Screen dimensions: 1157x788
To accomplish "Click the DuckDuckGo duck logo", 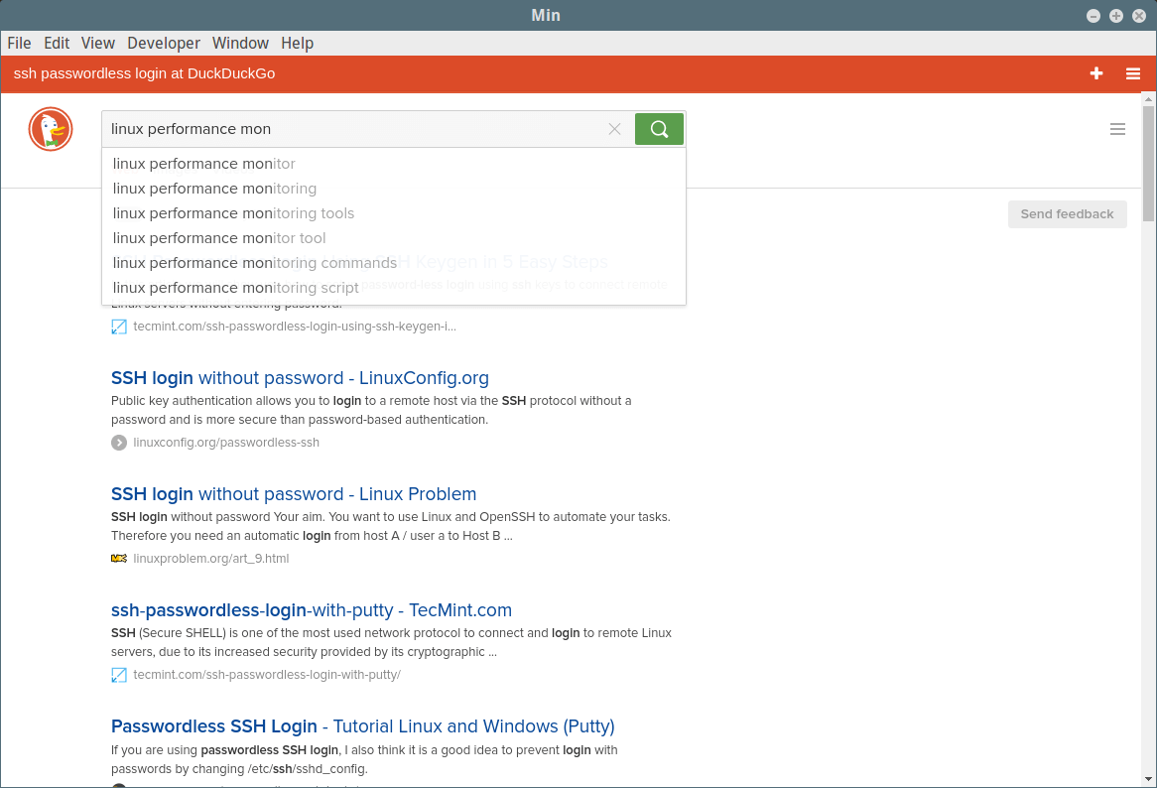I will 51,129.
